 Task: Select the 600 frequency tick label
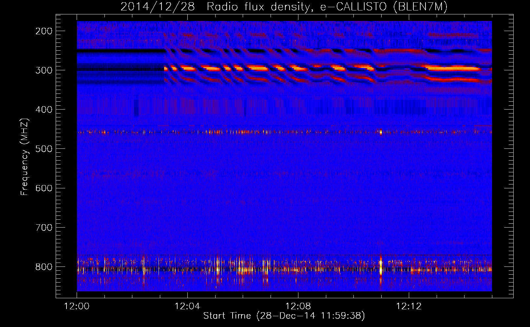pos(44,188)
